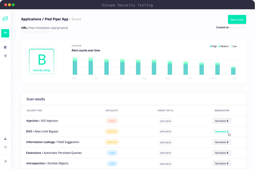Select the Pied Piper App breadcrumb
The width and height of the screenshot is (255, 169).
[x=56, y=19]
